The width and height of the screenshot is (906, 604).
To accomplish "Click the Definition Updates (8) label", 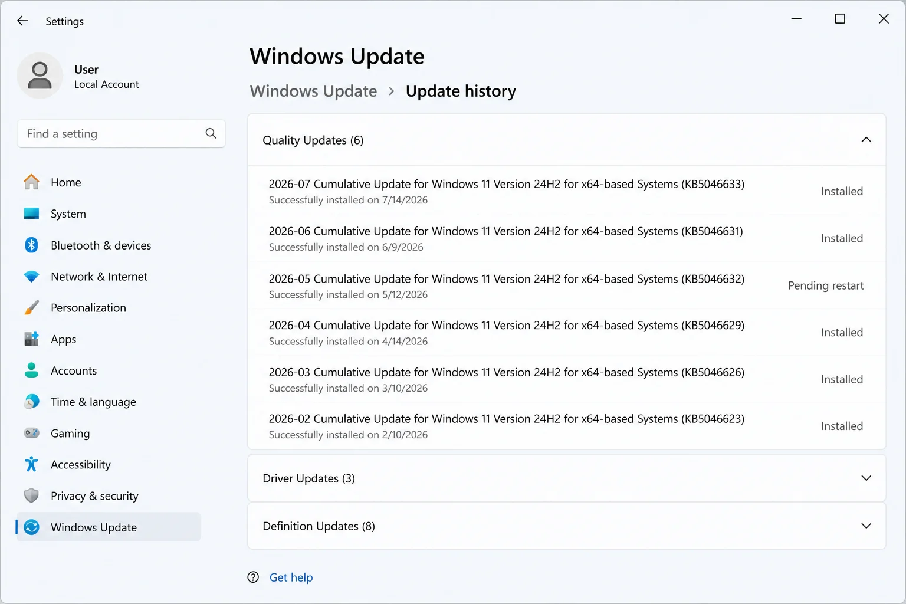I will coord(319,526).
